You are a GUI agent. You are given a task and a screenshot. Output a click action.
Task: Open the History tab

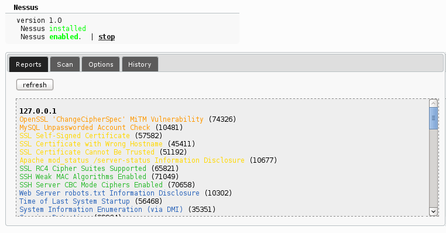[x=140, y=64]
